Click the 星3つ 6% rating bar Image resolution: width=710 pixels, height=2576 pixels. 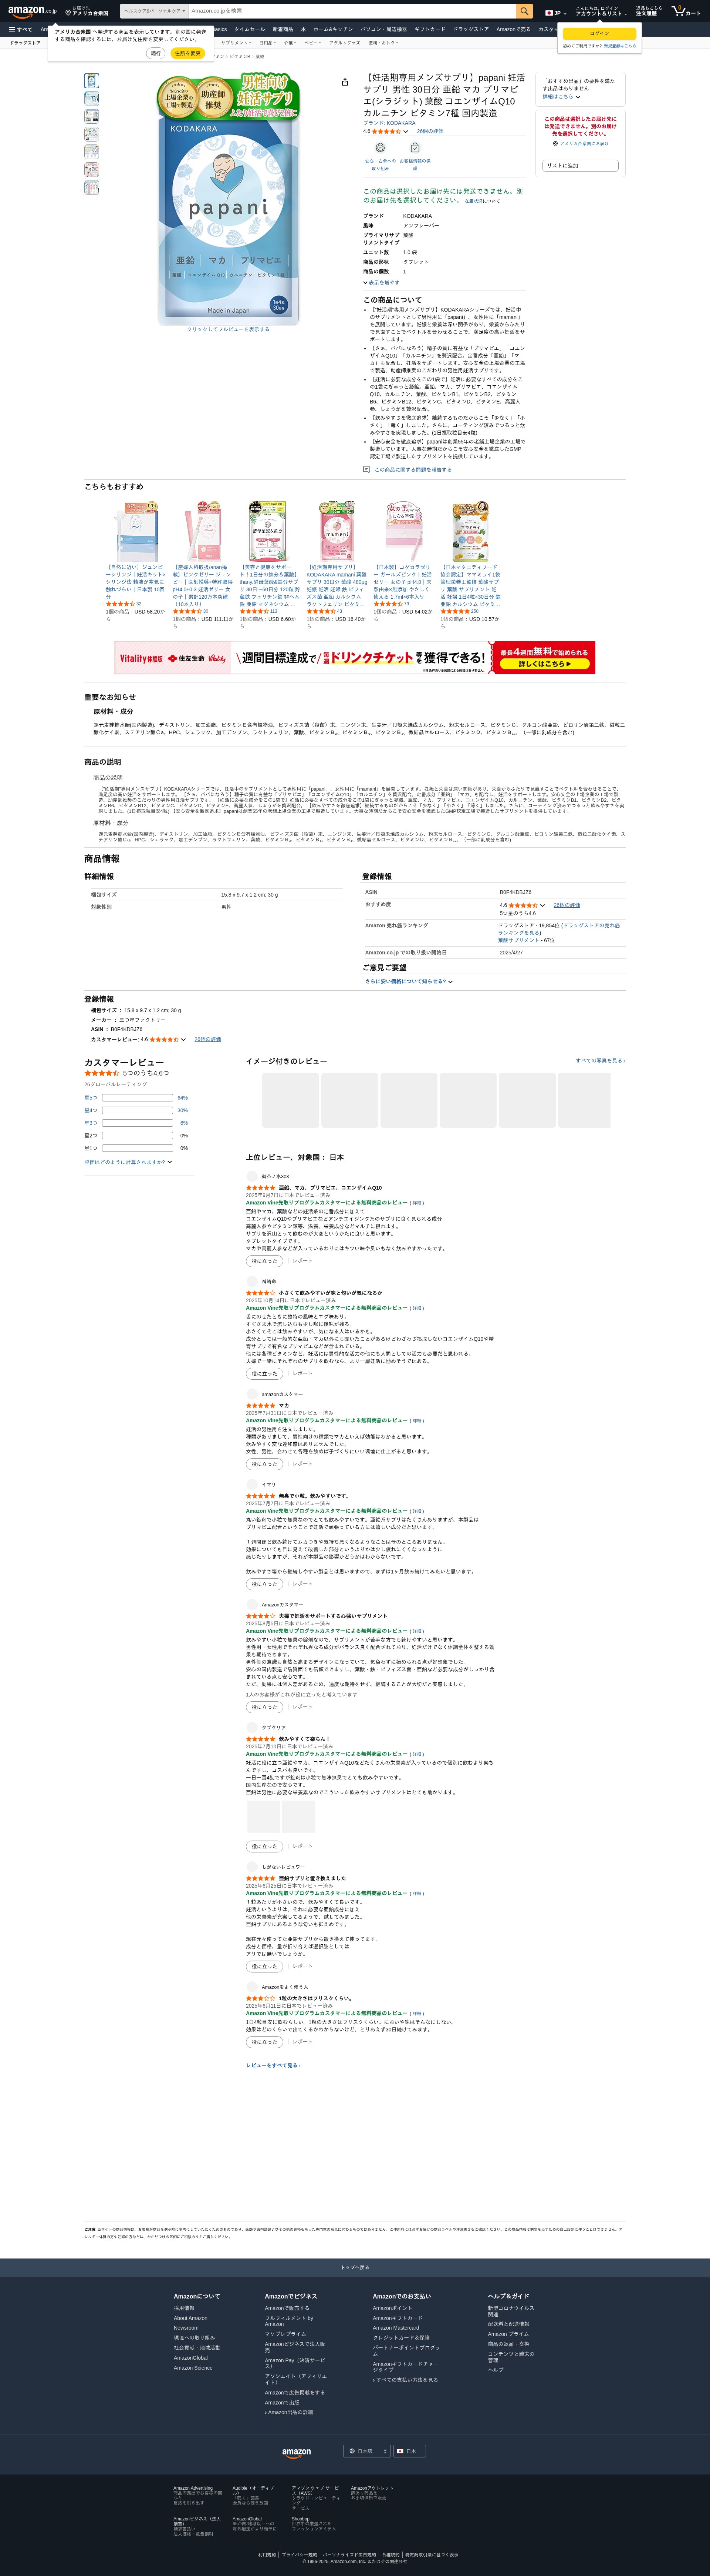coord(136,1123)
